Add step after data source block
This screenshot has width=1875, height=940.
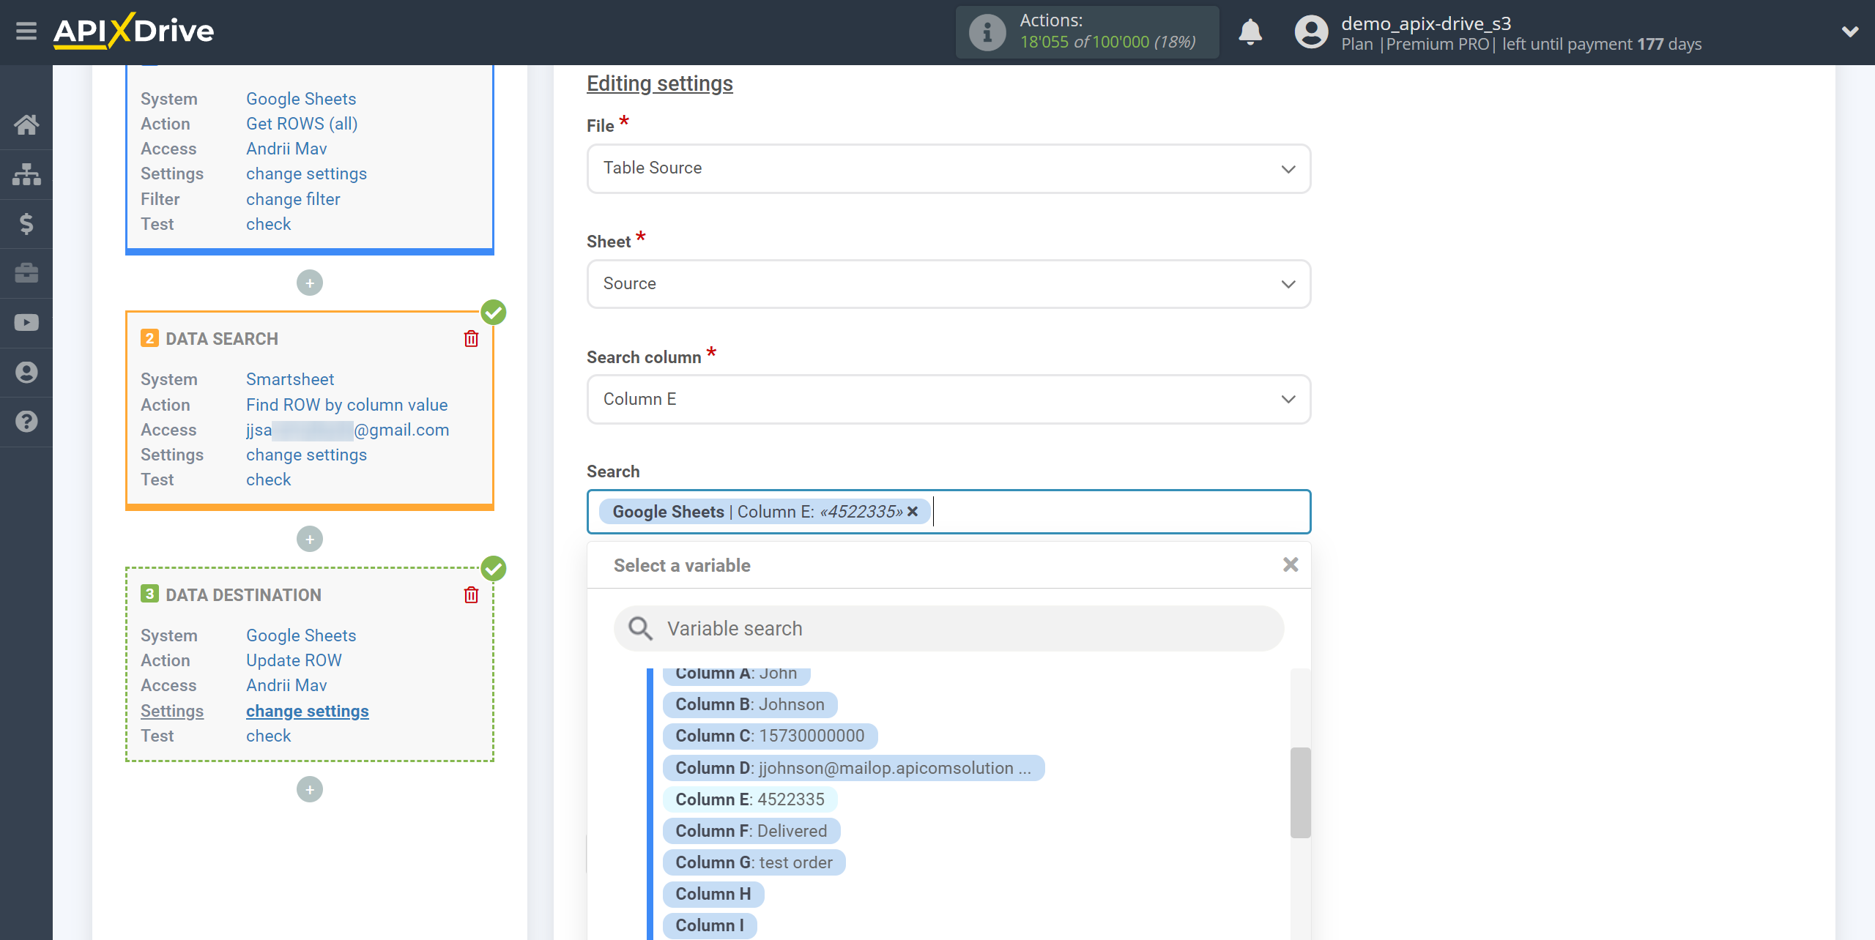(x=310, y=283)
